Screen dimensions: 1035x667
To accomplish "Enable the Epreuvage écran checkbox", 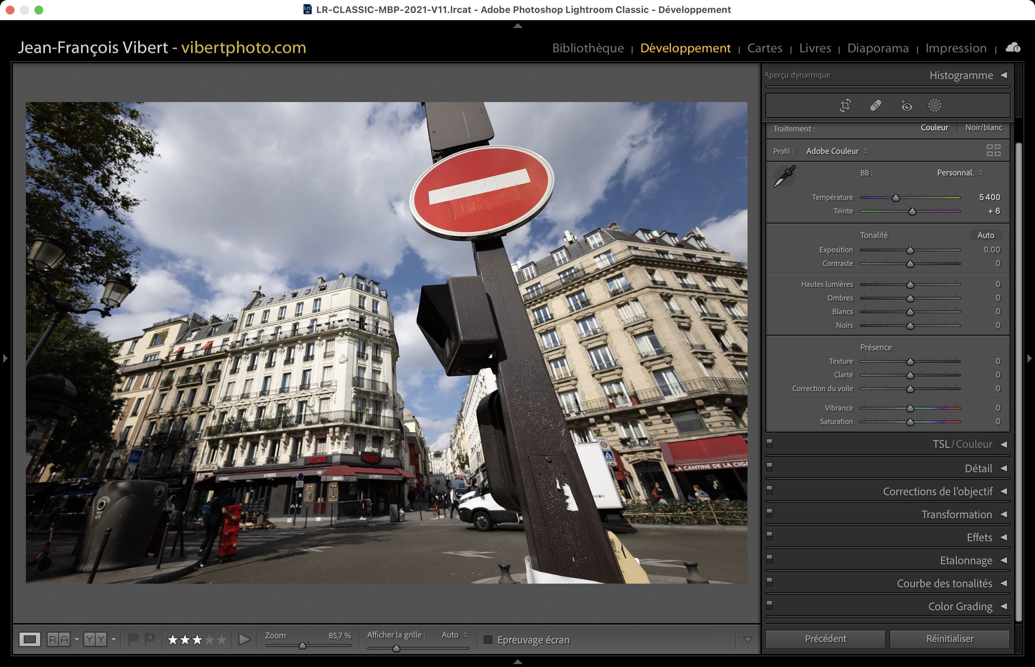I will [488, 640].
